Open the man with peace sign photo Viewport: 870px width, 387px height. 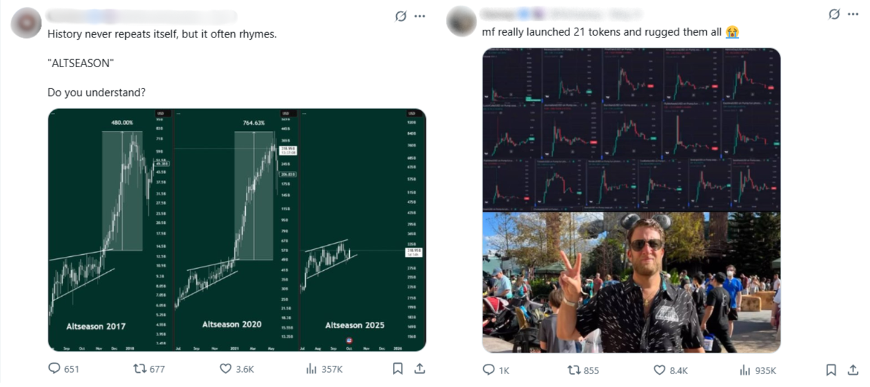[x=631, y=283]
